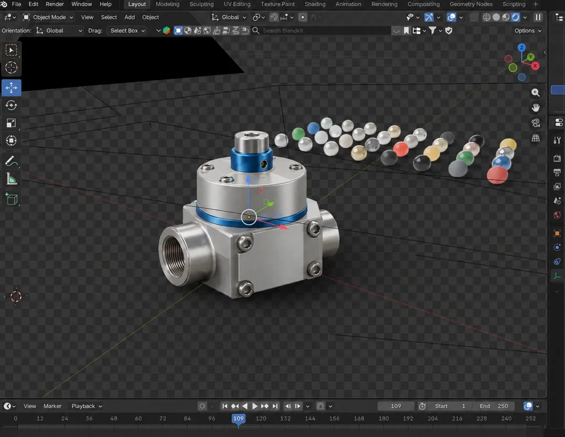The height and width of the screenshot is (437, 565).
Task: Open the Drag Select Box dropdown
Action: (127, 31)
